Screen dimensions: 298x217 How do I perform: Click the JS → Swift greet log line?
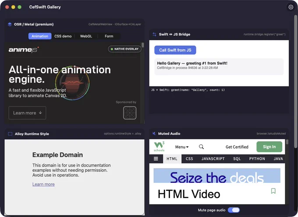point(188,90)
